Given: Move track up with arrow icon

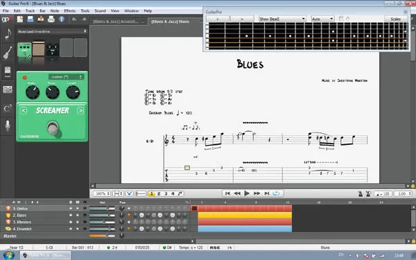Looking at the screenshot, I should [32, 202].
